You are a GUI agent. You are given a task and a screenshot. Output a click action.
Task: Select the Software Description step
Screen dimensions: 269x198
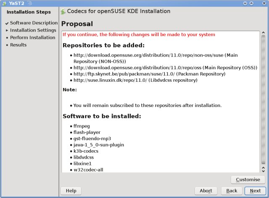tap(34, 23)
